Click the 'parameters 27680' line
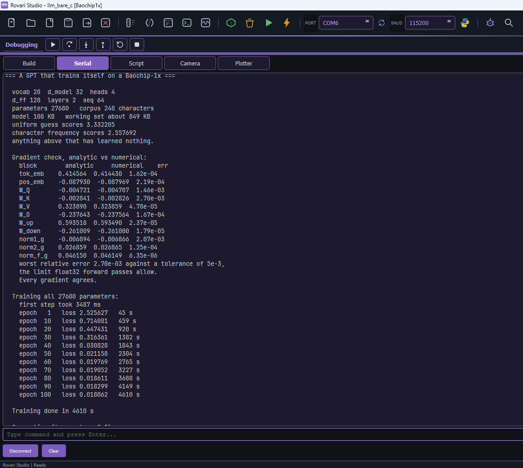This screenshot has width=523, height=468. [x=83, y=108]
